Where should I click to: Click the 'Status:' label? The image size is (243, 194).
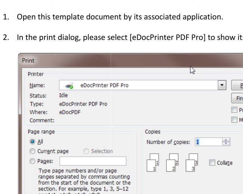click(x=38, y=96)
